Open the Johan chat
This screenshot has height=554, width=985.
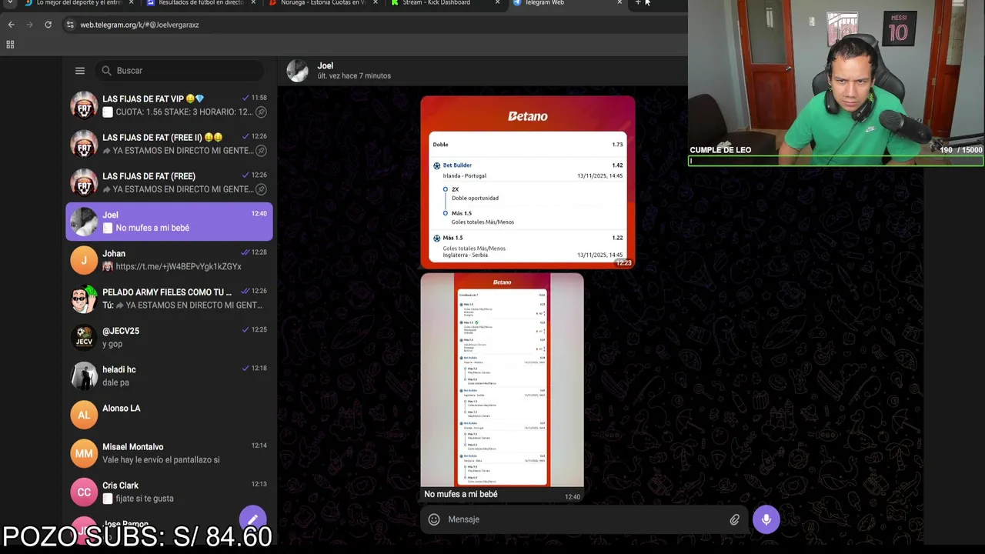pyautogui.click(x=169, y=260)
